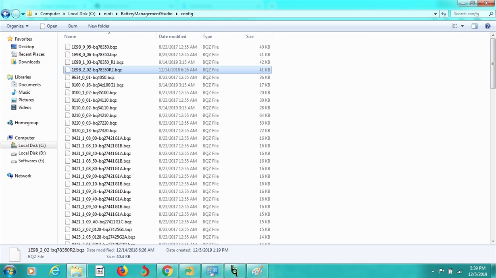Click the Forward navigation arrow button

click(x=16, y=14)
